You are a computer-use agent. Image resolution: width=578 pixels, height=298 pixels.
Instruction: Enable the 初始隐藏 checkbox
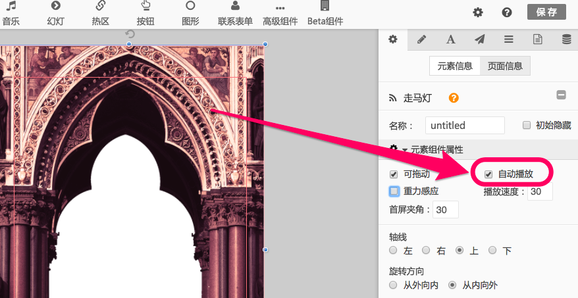pyautogui.click(x=526, y=125)
